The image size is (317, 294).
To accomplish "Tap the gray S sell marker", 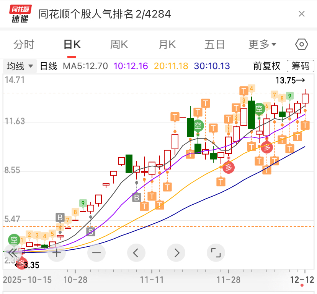I will point(91,232).
